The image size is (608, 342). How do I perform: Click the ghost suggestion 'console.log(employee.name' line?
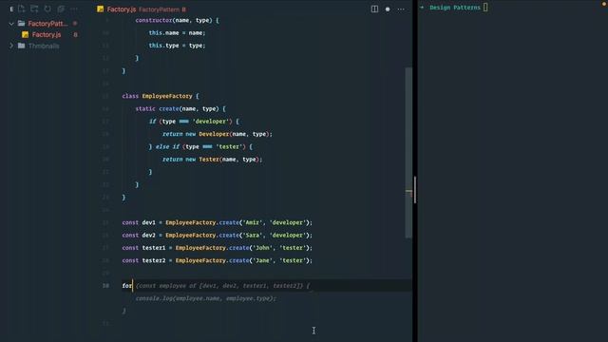coord(206,298)
